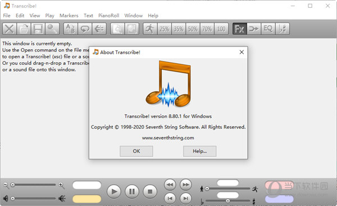Click the fast-forward double-arrow button

pos(186,185)
